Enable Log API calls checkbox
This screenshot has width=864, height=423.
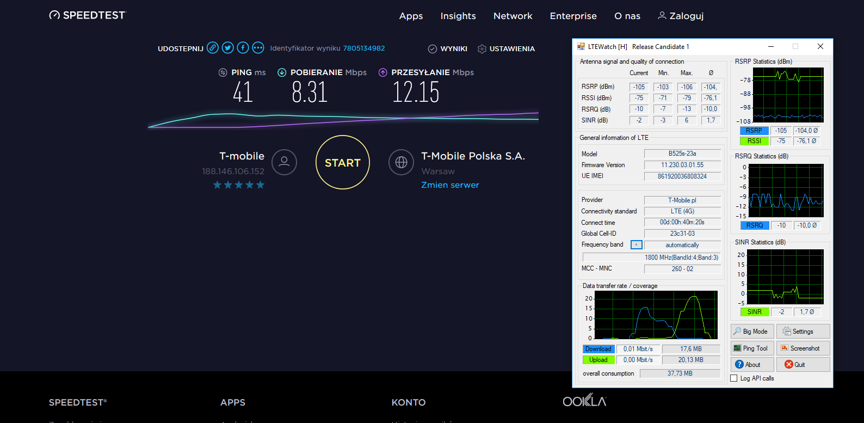point(734,378)
